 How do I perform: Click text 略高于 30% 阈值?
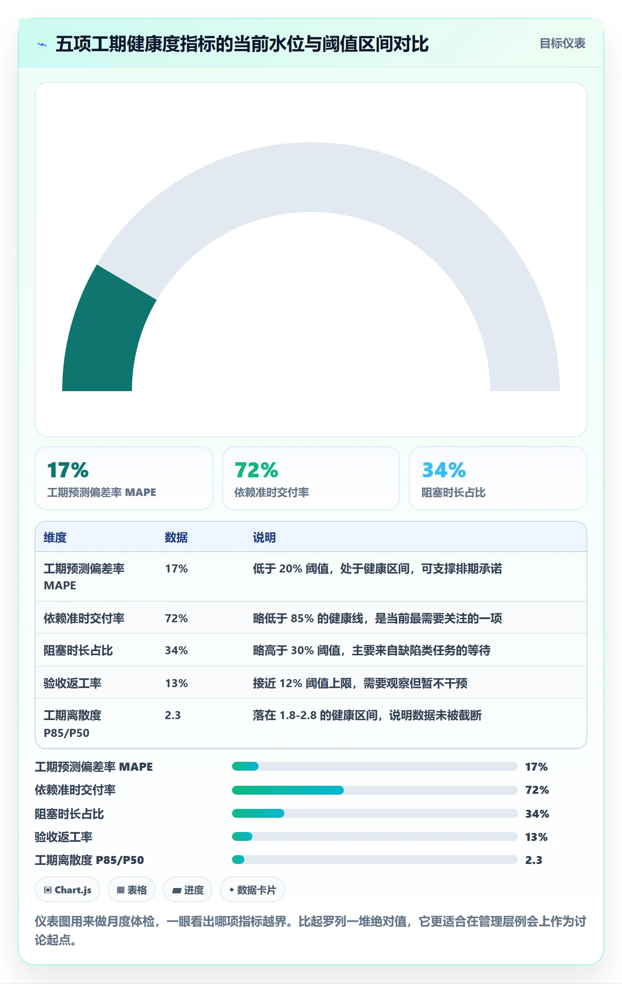pyautogui.click(x=297, y=650)
